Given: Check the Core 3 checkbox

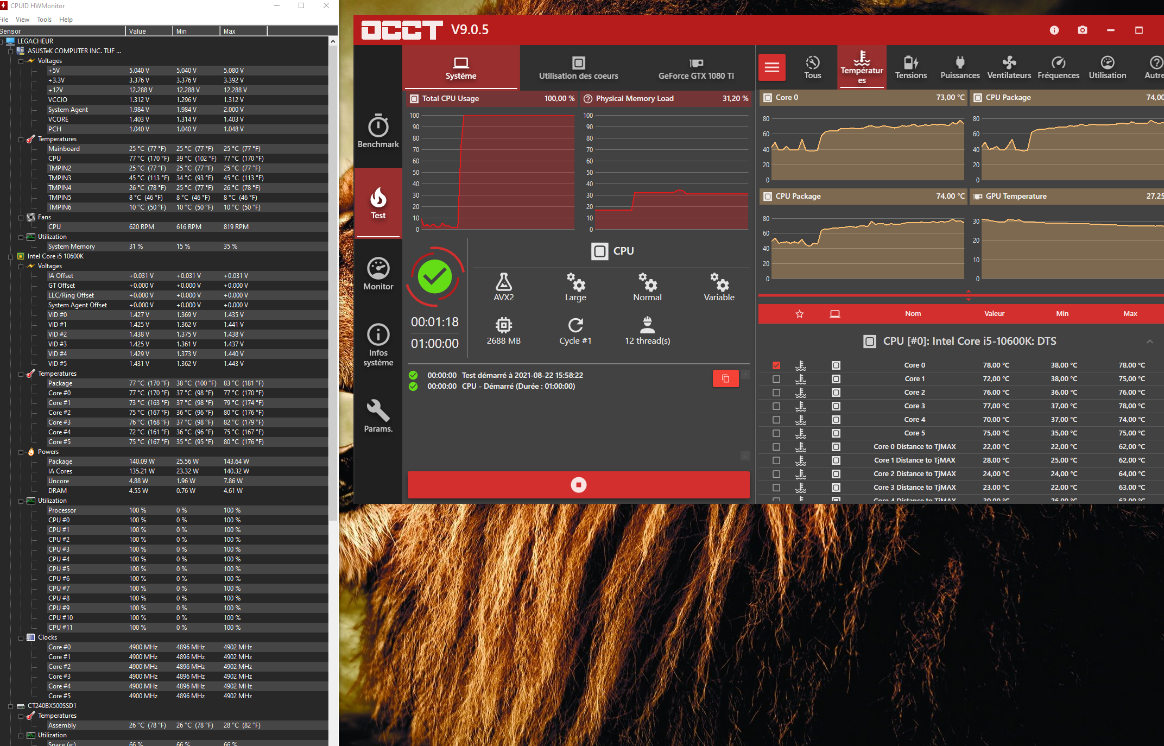Looking at the screenshot, I should click(x=776, y=406).
